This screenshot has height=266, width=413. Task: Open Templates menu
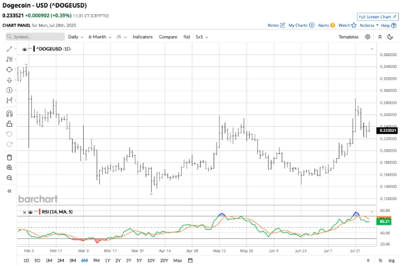(x=349, y=37)
